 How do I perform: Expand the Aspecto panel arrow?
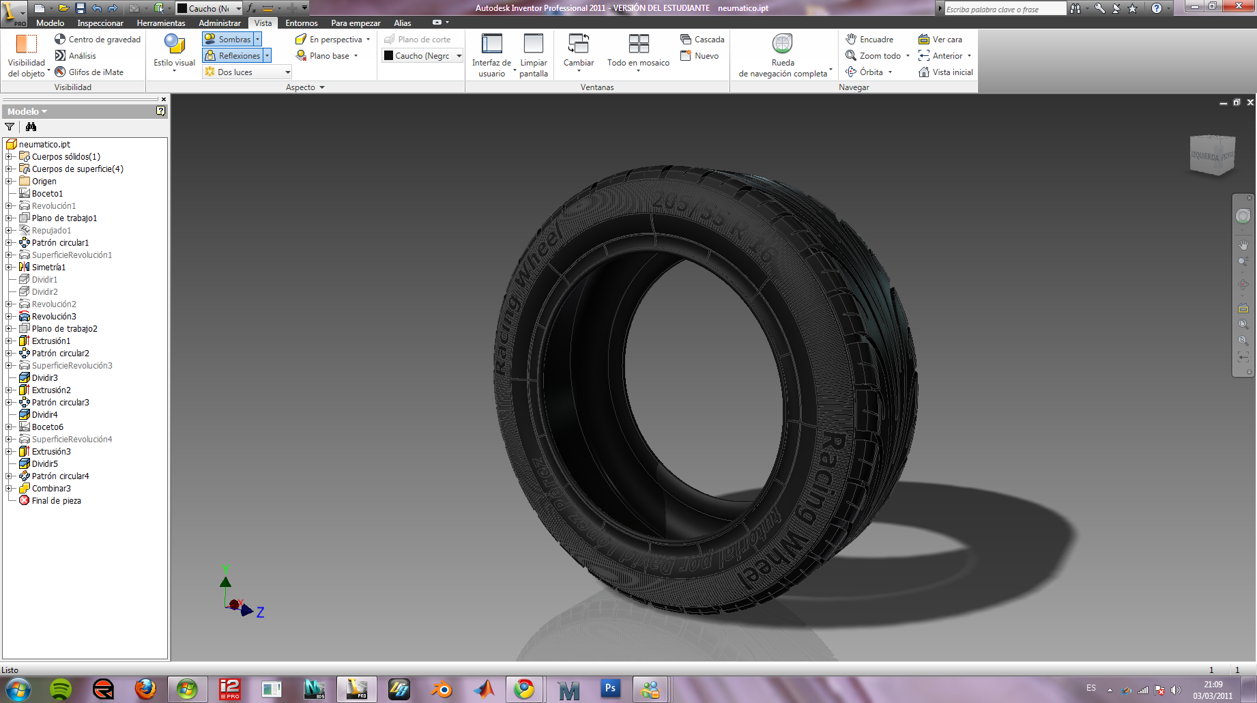(x=322, y=87)
